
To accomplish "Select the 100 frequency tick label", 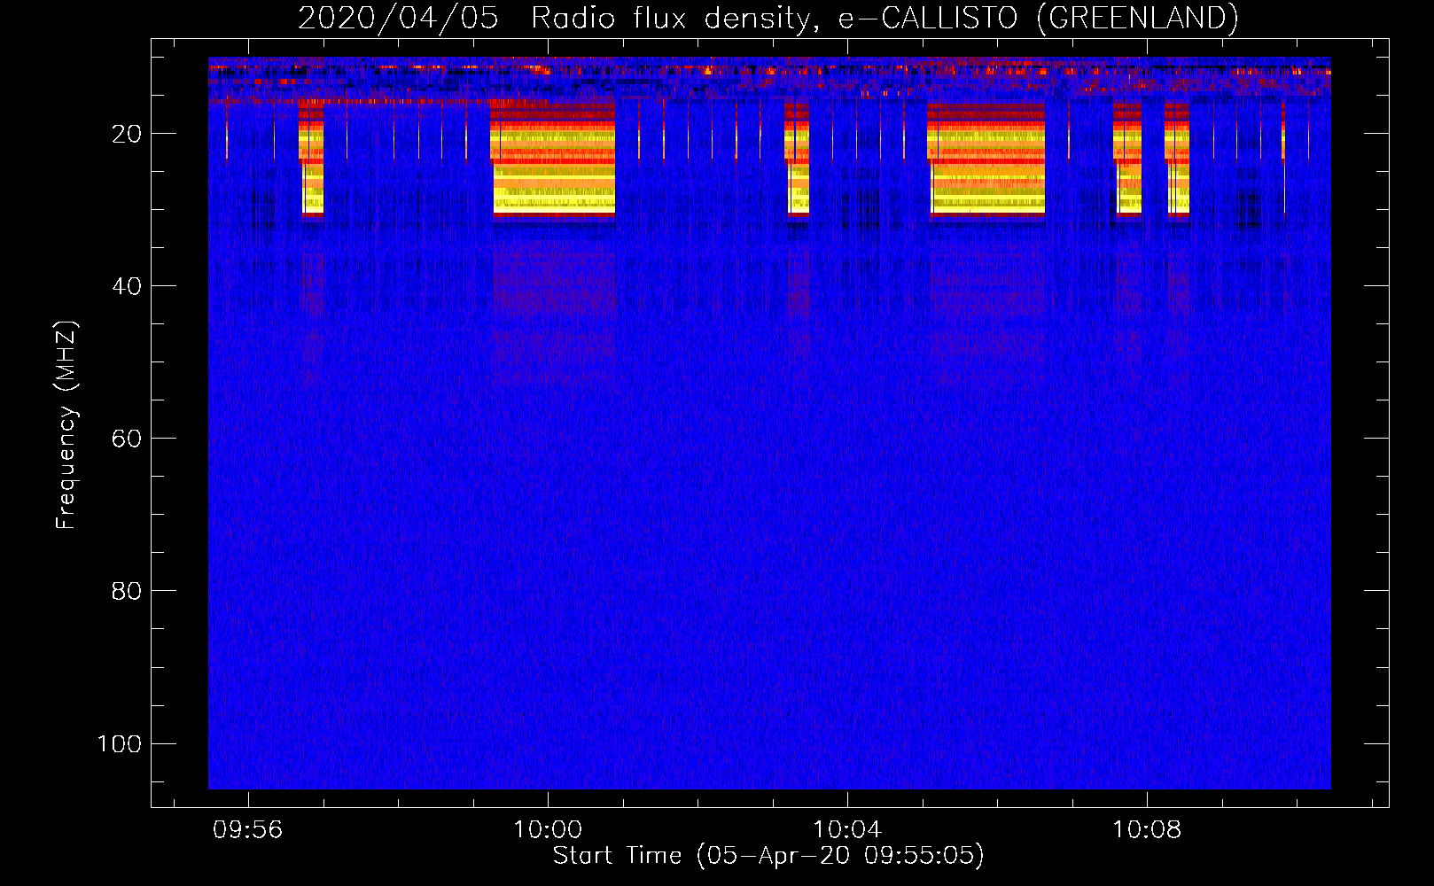I will click(120, 743).
